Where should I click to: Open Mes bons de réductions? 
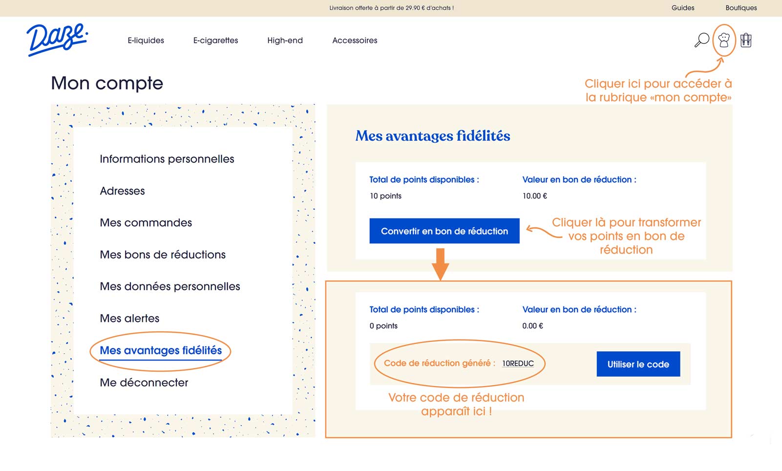[163, 255]
